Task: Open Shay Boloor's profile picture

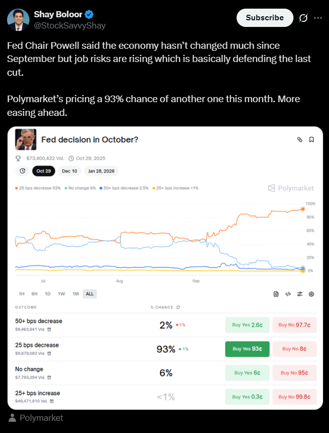Action: coord(17,19)
